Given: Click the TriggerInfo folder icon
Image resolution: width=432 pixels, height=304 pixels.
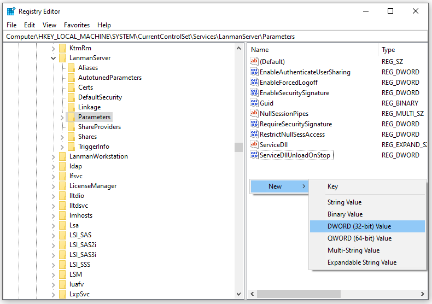Looking at the screenshot, I should [71, 147].
